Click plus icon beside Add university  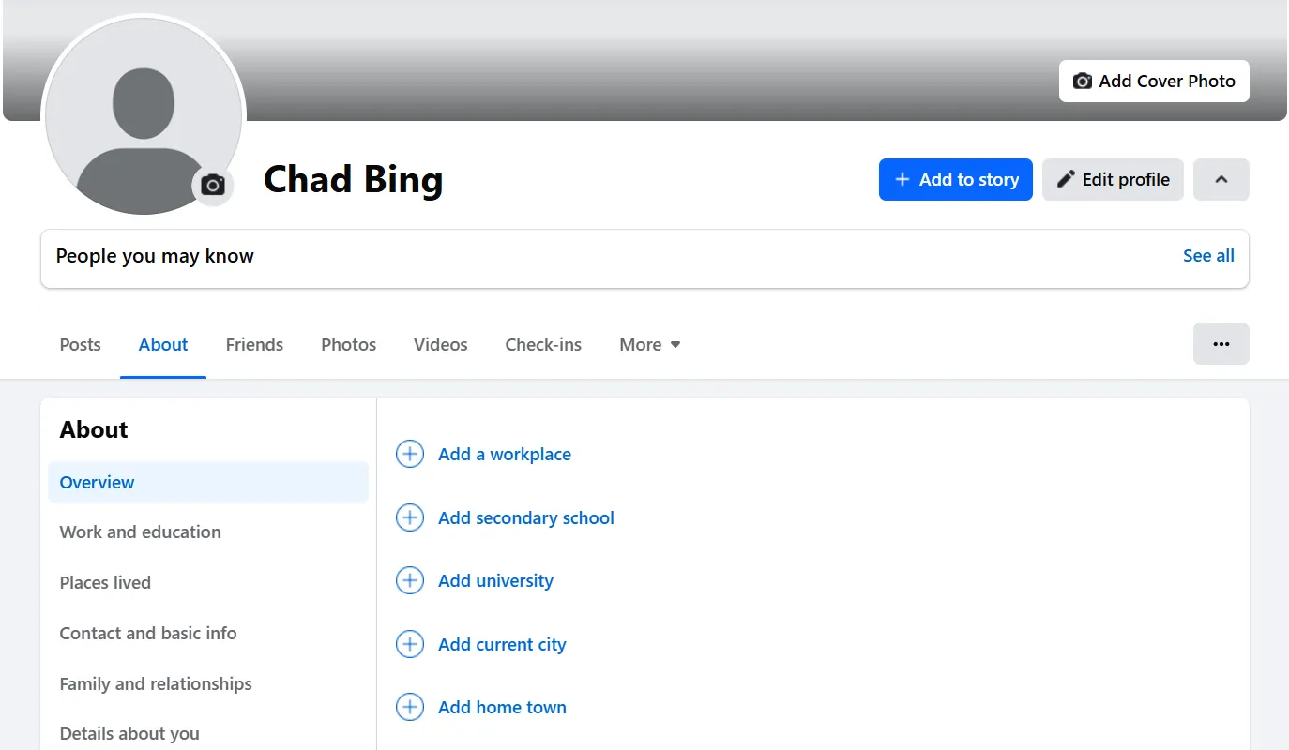(410, 581)
